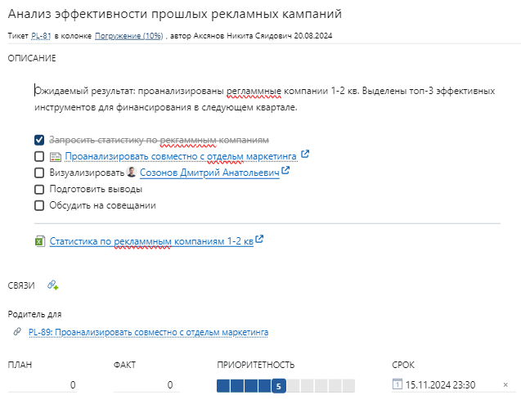Tick the 'Визуализировать' checkbox
Viewport: 521px width, 404px height.
(39, 173)
